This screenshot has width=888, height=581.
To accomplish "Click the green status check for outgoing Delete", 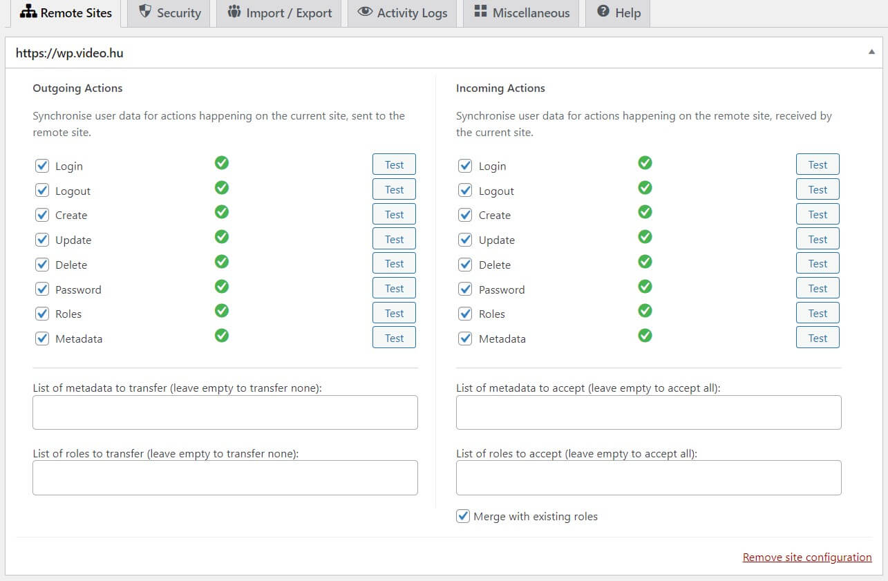I will click(x=222, y=262).
